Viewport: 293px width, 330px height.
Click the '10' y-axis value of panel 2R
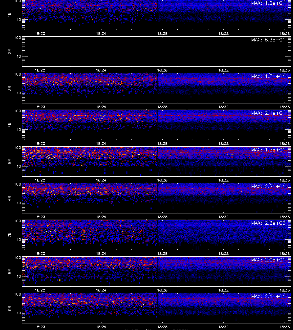pos(19,56)
